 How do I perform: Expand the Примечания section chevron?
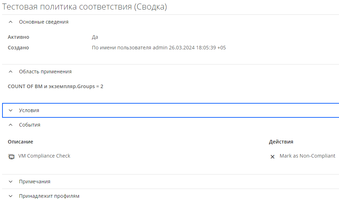point(11,182)
